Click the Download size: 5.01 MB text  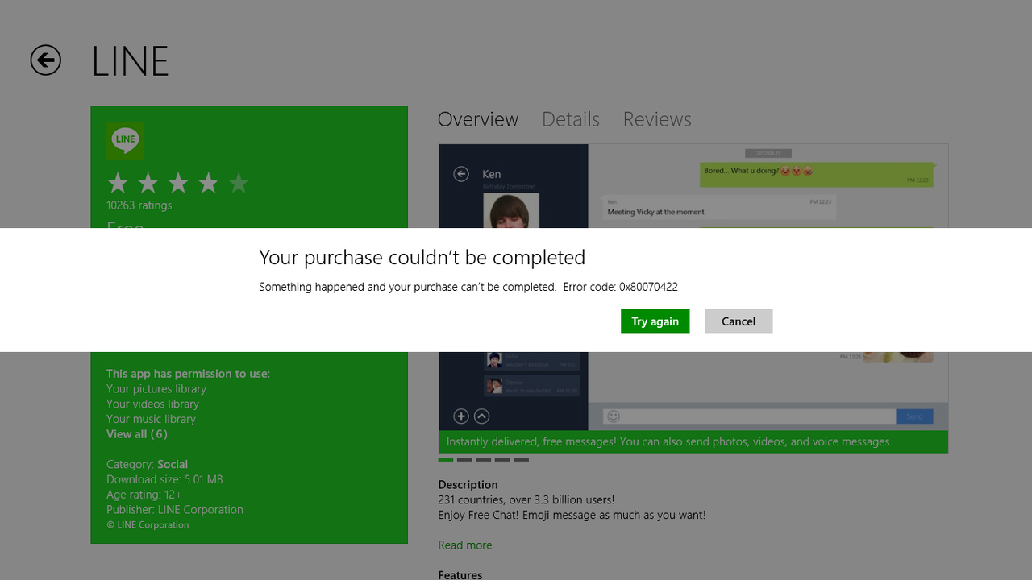click(x=164, y=479)
